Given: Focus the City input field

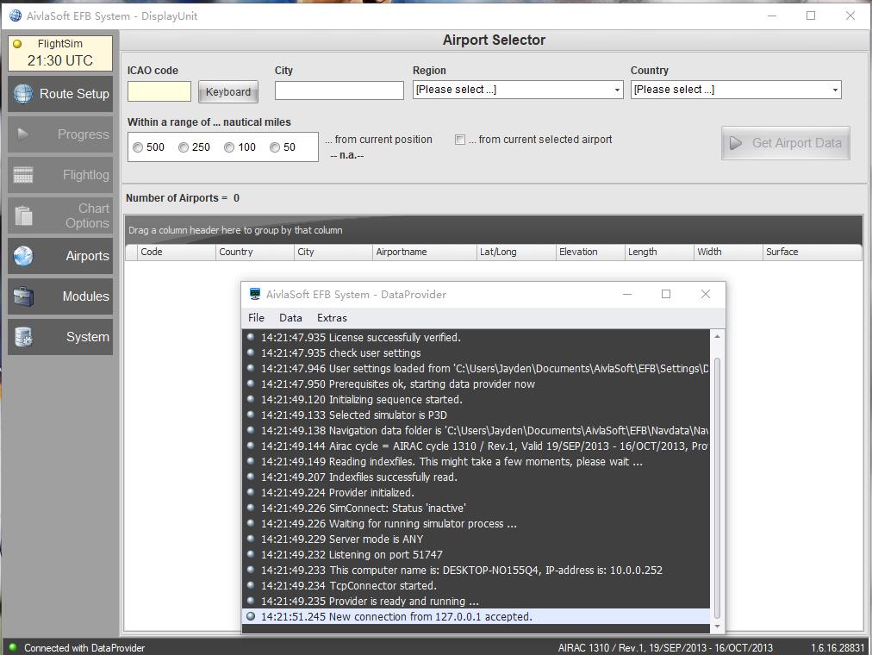Looking at the screenshot, I should coord(339,90).
